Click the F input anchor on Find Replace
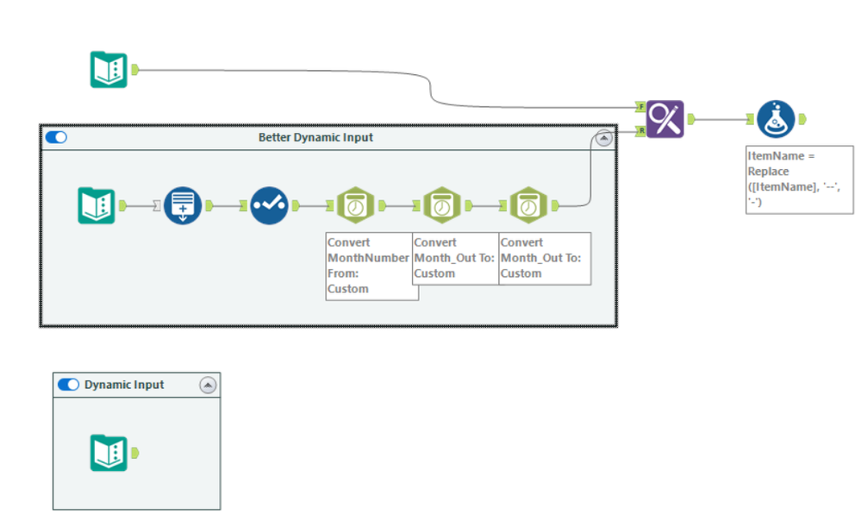Screen dimensions: 861x514 640,107
